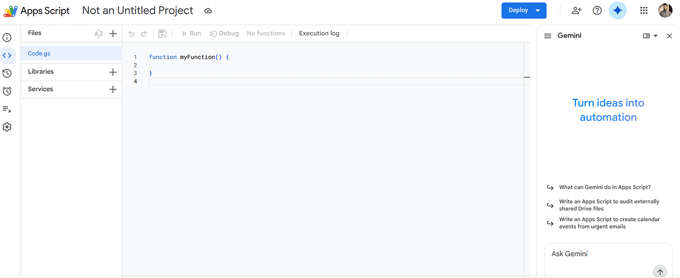Add a new file with the plus icon

click(x=113, y=34)
